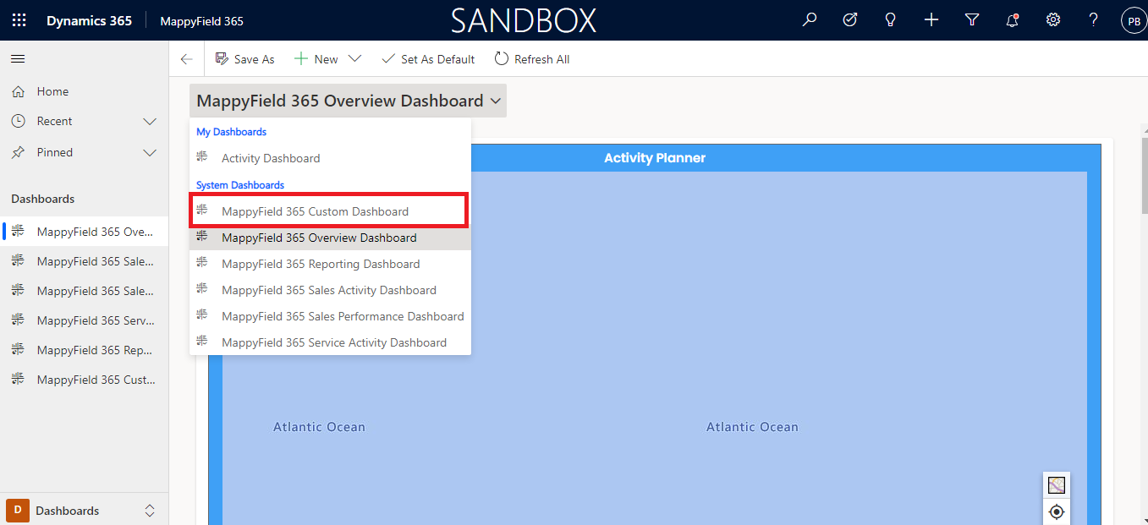Screen dimensions: 1148x525
Task: Click the Activity Planner header
Action: click(655, 158)
